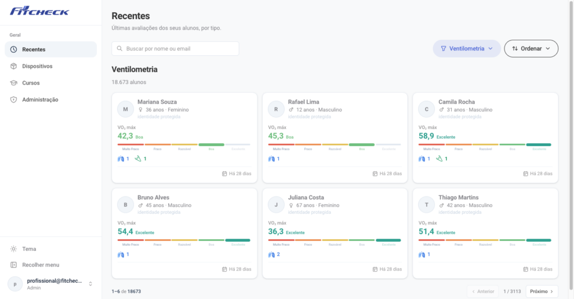Click the Fitcheck logo
This screenshot has width=574, height=299.
(39, 11)
